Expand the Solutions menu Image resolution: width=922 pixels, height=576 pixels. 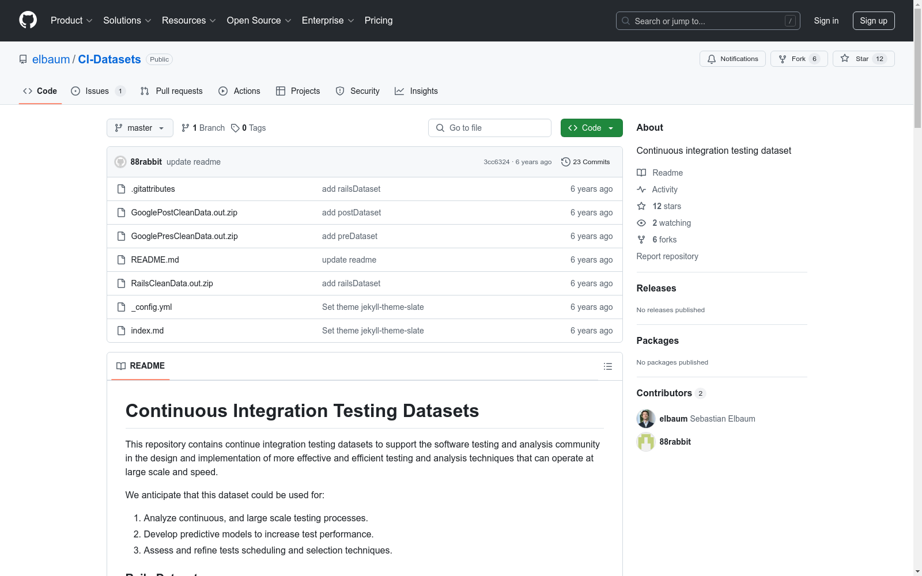click(x=127, y=21)
